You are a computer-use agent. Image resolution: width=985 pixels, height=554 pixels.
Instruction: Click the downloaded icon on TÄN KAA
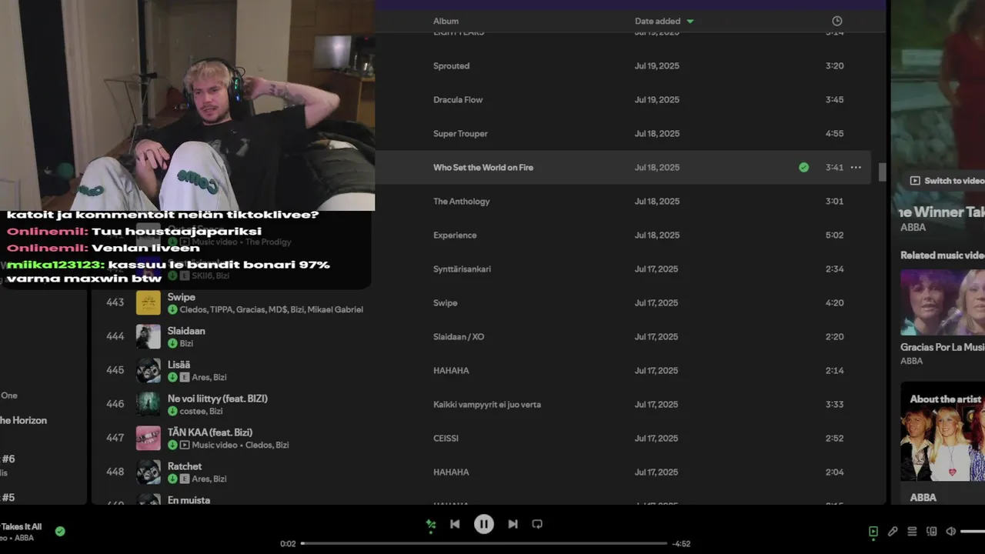click(x=172, y=445)
